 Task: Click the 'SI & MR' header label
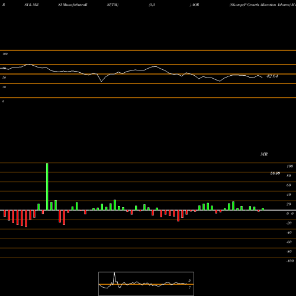31,5
